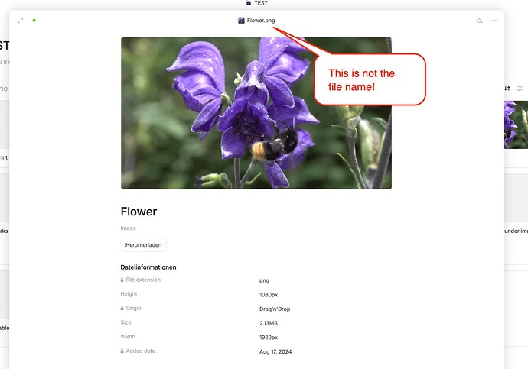Screen dimensions: 528x369
Task: Click the 2.13MB size value
Action: coord(269,323)
